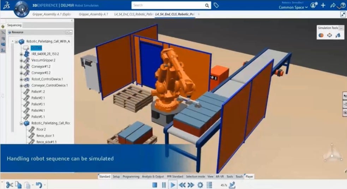Open the player settings gear icon

coord(200,185)
